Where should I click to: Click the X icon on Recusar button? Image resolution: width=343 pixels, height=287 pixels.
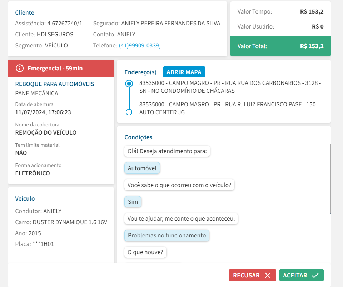(268, 275)
